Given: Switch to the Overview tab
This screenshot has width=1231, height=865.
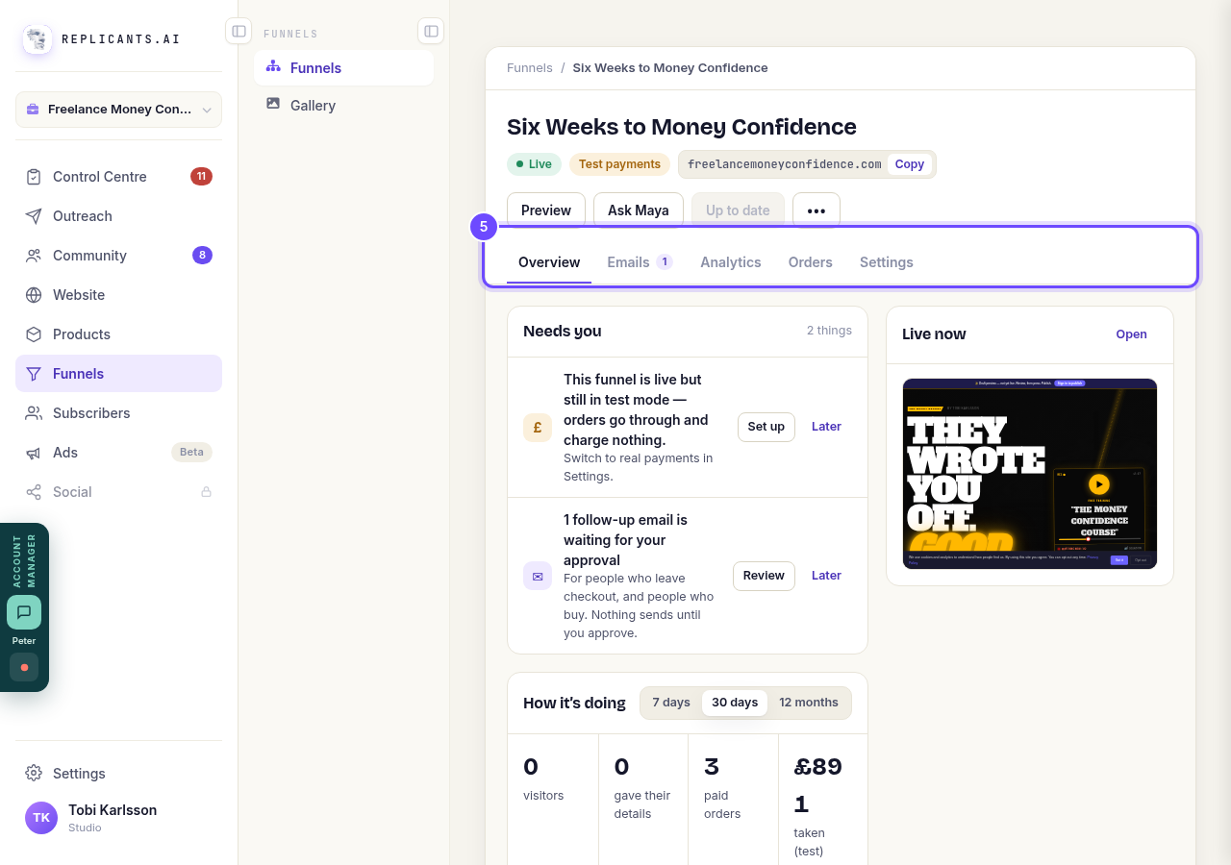Looking at the screenshot, I should (549, 262).
